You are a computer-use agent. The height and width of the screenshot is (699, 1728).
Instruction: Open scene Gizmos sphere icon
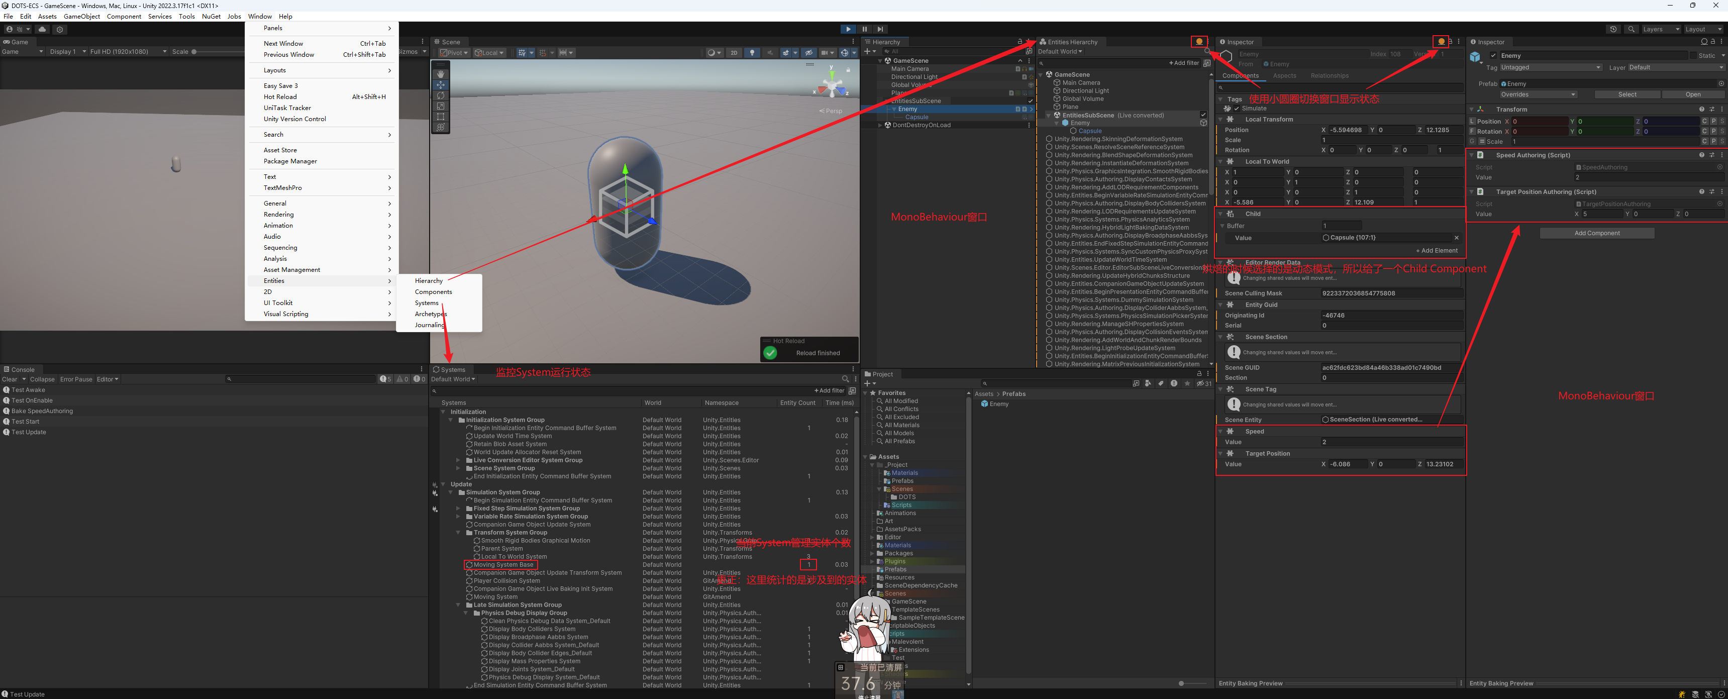[845, 53]
